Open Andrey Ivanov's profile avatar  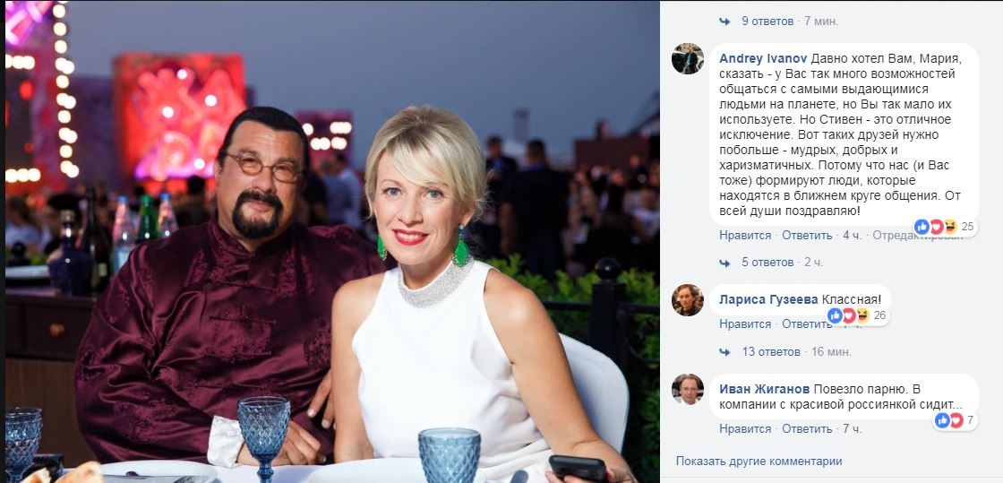tap(688, 58)
